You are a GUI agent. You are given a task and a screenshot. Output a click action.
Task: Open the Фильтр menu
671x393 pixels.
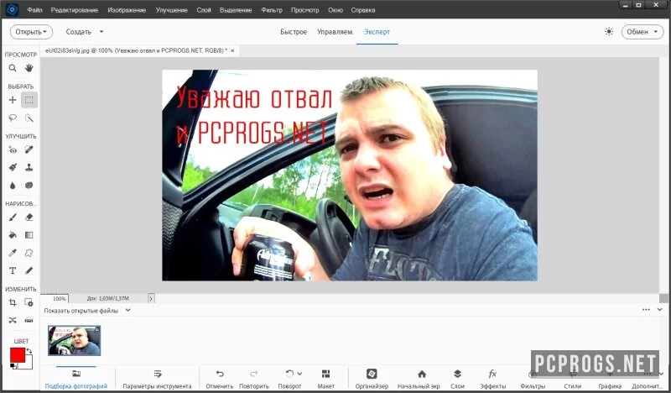pyautogui.click(x=272, y=10)
